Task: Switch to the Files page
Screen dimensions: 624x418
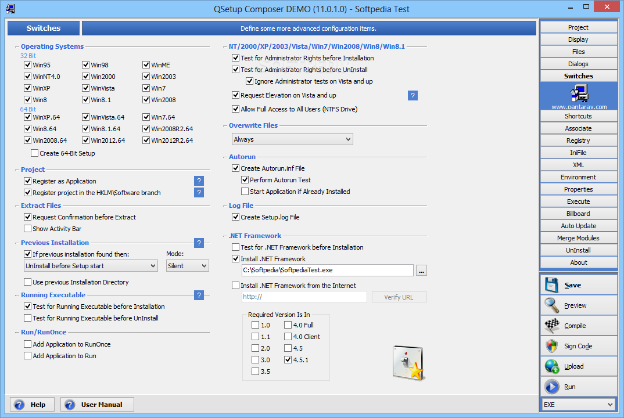Action: (x=578, y=52)
